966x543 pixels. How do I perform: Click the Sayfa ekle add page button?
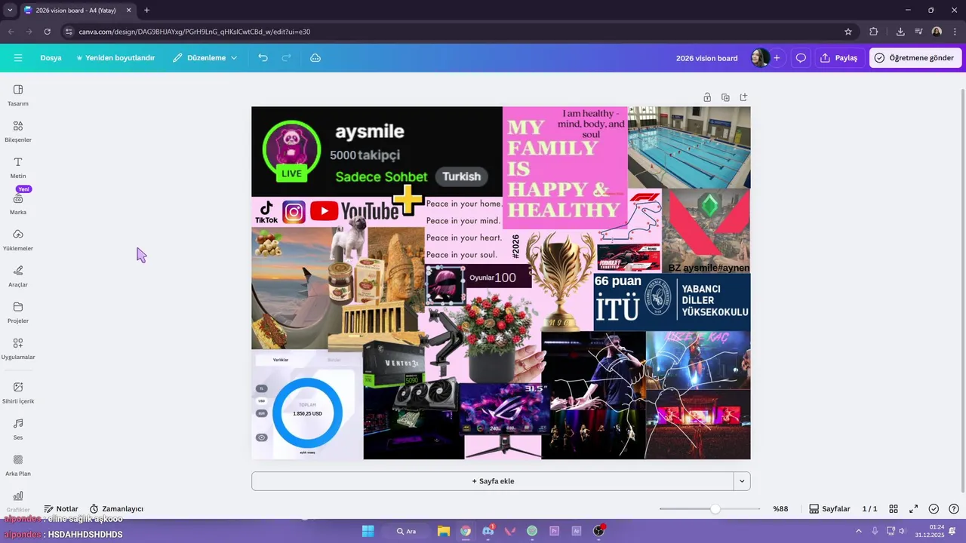tap(493, 481)
